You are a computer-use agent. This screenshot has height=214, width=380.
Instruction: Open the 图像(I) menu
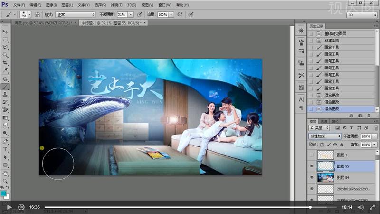tap(51, 5)
